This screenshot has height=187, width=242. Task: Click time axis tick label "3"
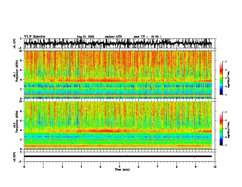tap(81, 167)
